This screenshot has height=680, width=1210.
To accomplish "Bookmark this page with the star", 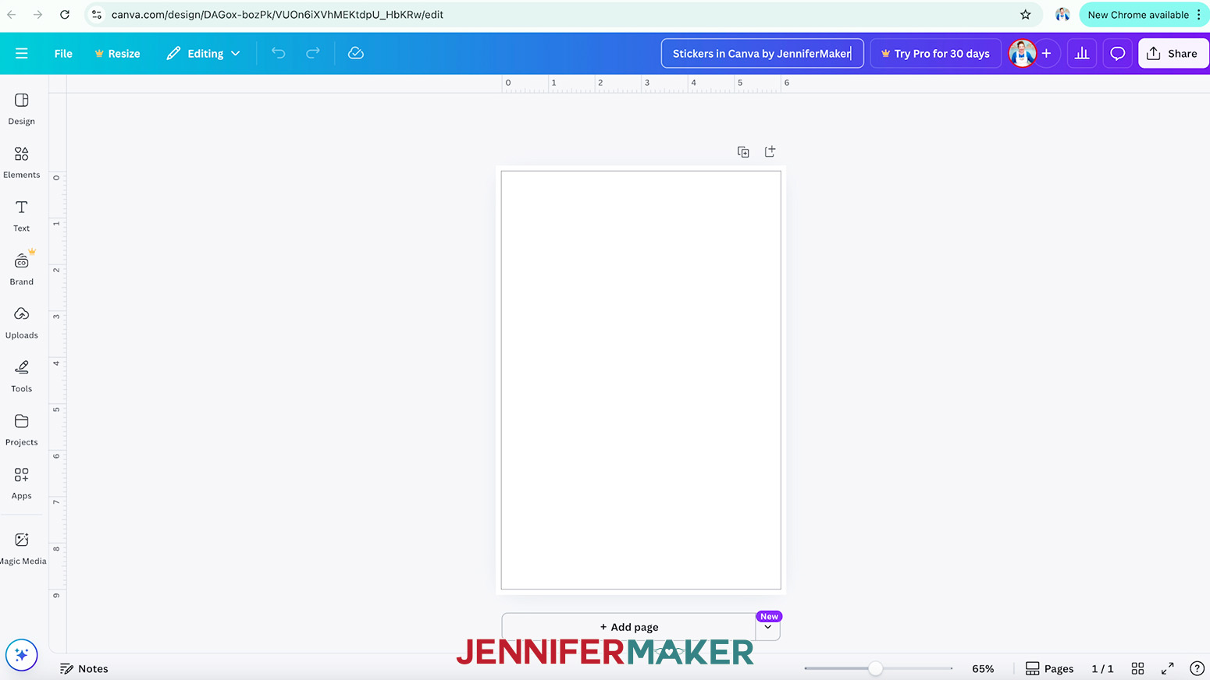I will [x=1026, y=14].
